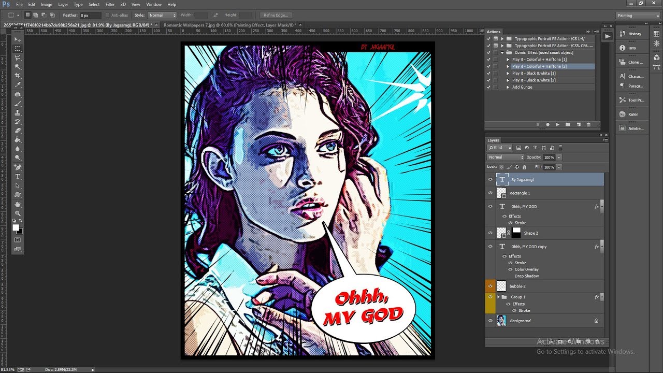
Task: Create new action set folder icon
Action: point(568,125)
